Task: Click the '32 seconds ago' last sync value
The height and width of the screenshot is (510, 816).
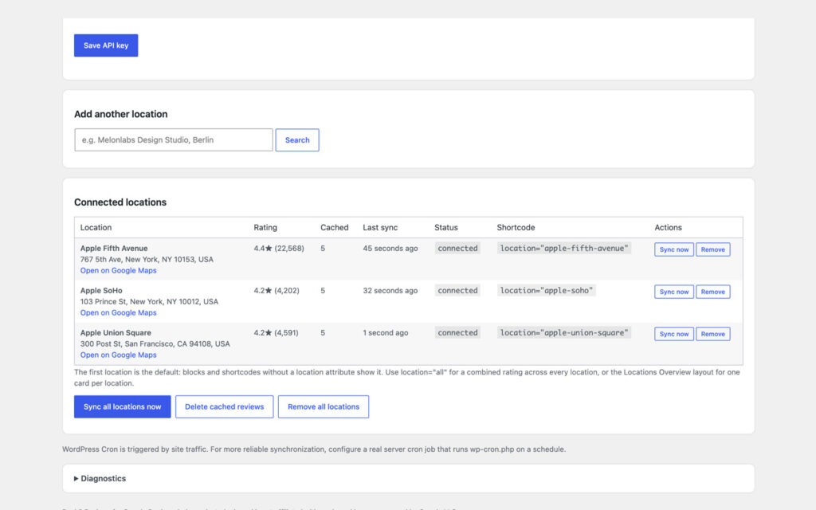Action: pos(390,290)
